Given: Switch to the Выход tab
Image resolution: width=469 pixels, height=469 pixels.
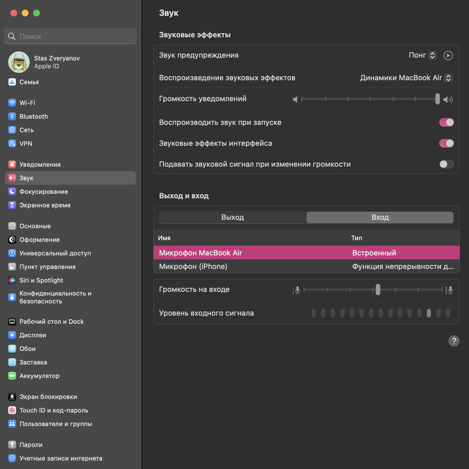Looking at the screenshot, I should pyautogui.click(x=233, y=218).
